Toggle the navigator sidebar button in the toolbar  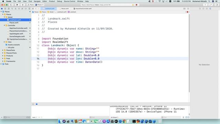pyautogui.click(x=11, y=5)
